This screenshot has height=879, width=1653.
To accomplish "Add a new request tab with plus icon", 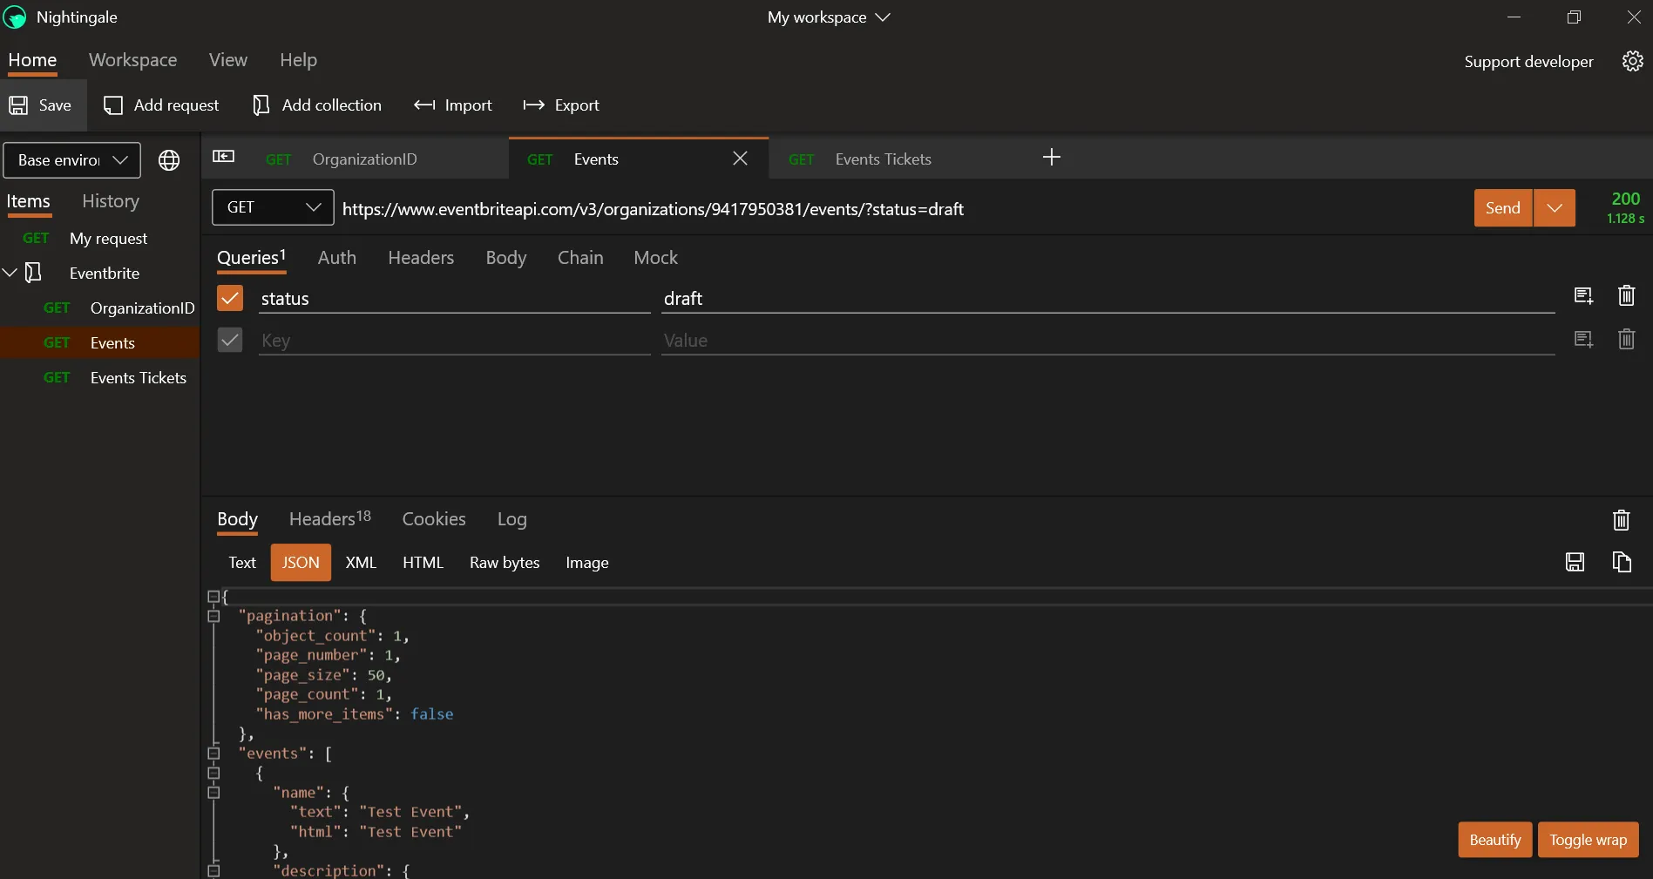I will [x=1051, y=158].
